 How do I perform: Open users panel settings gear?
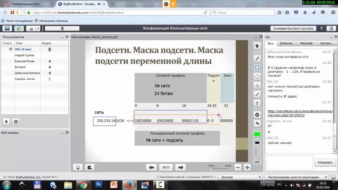[x=16, y=122]
